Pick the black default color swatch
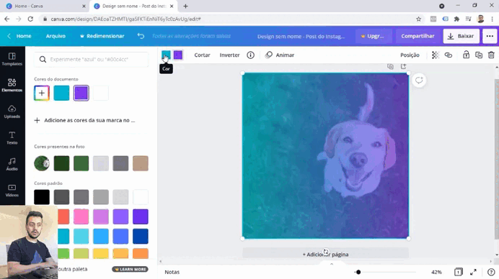Screen dimensions: 499x279 pyautogui.click(x=42, y=197)
